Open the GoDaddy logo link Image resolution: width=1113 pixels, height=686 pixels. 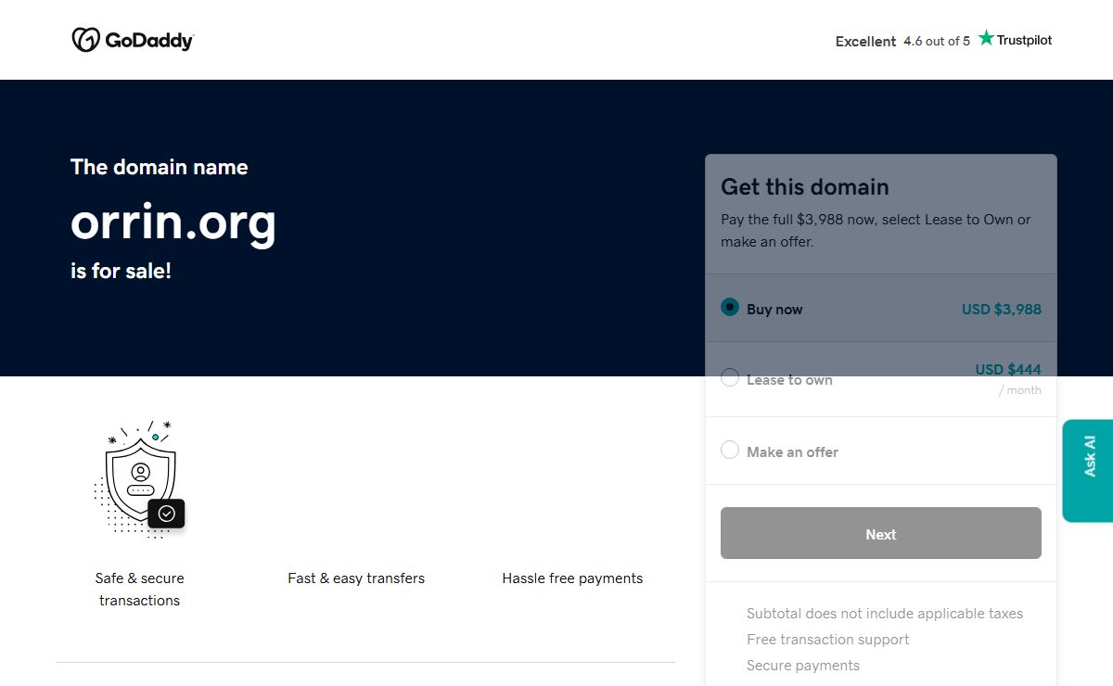click(133, 40)
